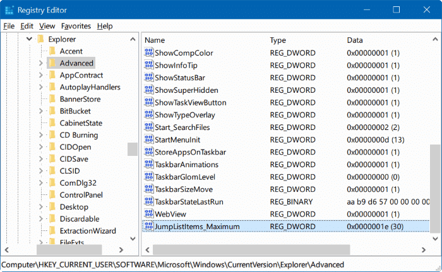This screenshot has width=442, height=272.
Task: Click the ShowTaskViewButton value icon
Action: 148,102
